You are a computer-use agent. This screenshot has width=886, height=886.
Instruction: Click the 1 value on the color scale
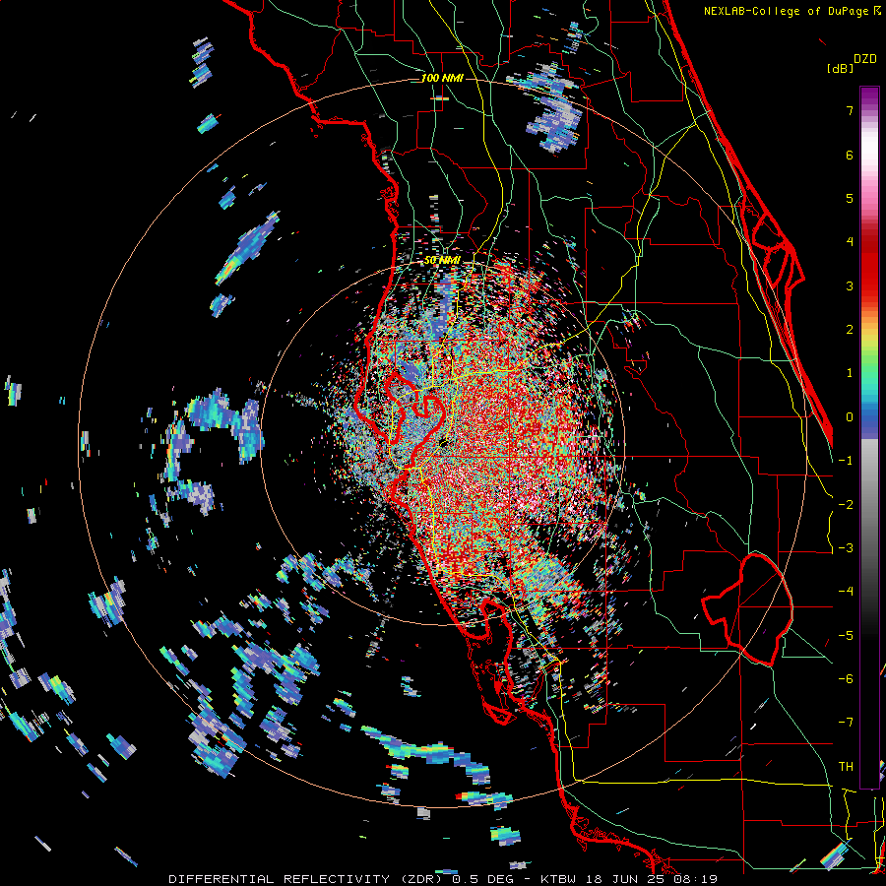[x=850, y=373]
